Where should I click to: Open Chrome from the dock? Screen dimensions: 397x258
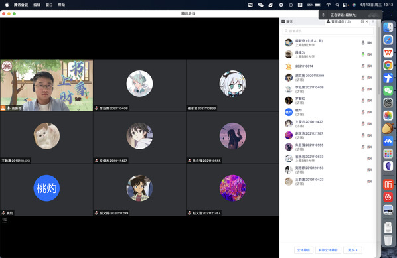388,65
